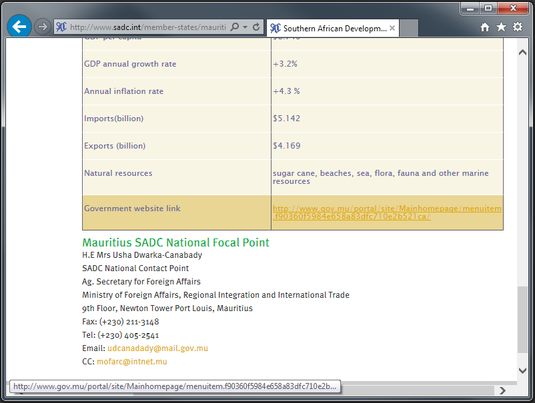Click the name 'H.E Mrs Usha Dwarka-Canabady'
535x403 pixels.
(142, 255)
